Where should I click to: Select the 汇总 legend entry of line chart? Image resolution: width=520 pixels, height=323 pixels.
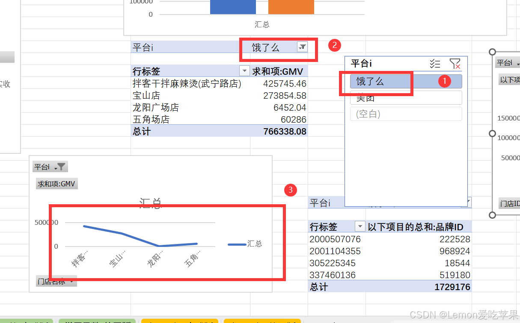pyautogui.click(x=245, y=244)
